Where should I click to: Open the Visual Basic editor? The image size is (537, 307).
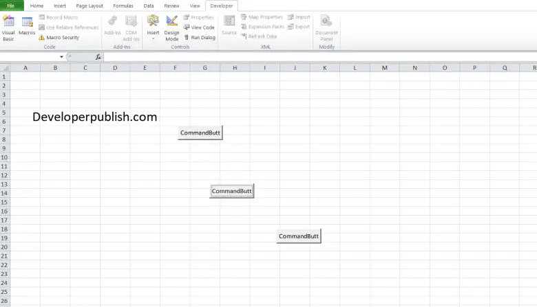click(8, 28)
